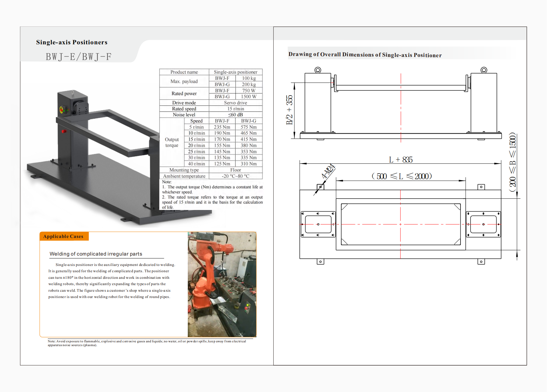Image resolution: width=547 pixels, height=392 pixels.
Task: Click the orange Applicable Cases label
Action: click(x=64, y=236)
